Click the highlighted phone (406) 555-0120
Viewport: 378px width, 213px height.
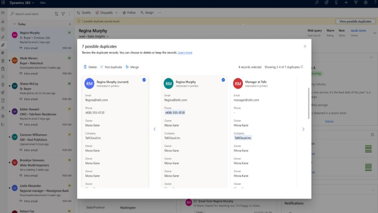pyautogui.click(x=175, y=113)
